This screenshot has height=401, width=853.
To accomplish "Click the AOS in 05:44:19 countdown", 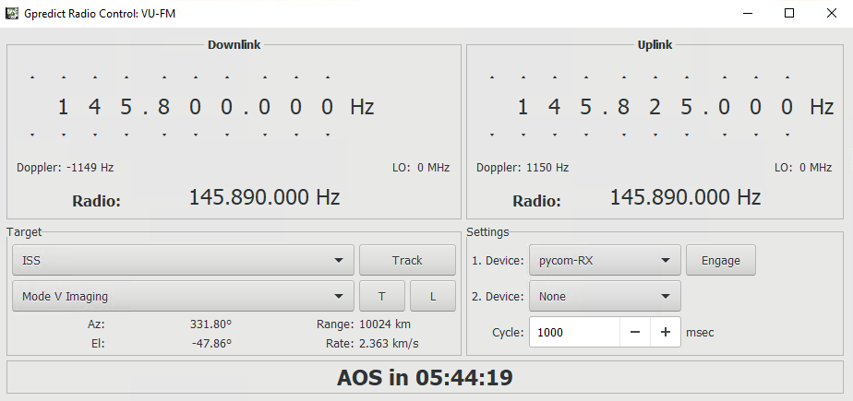I will 425,377.
